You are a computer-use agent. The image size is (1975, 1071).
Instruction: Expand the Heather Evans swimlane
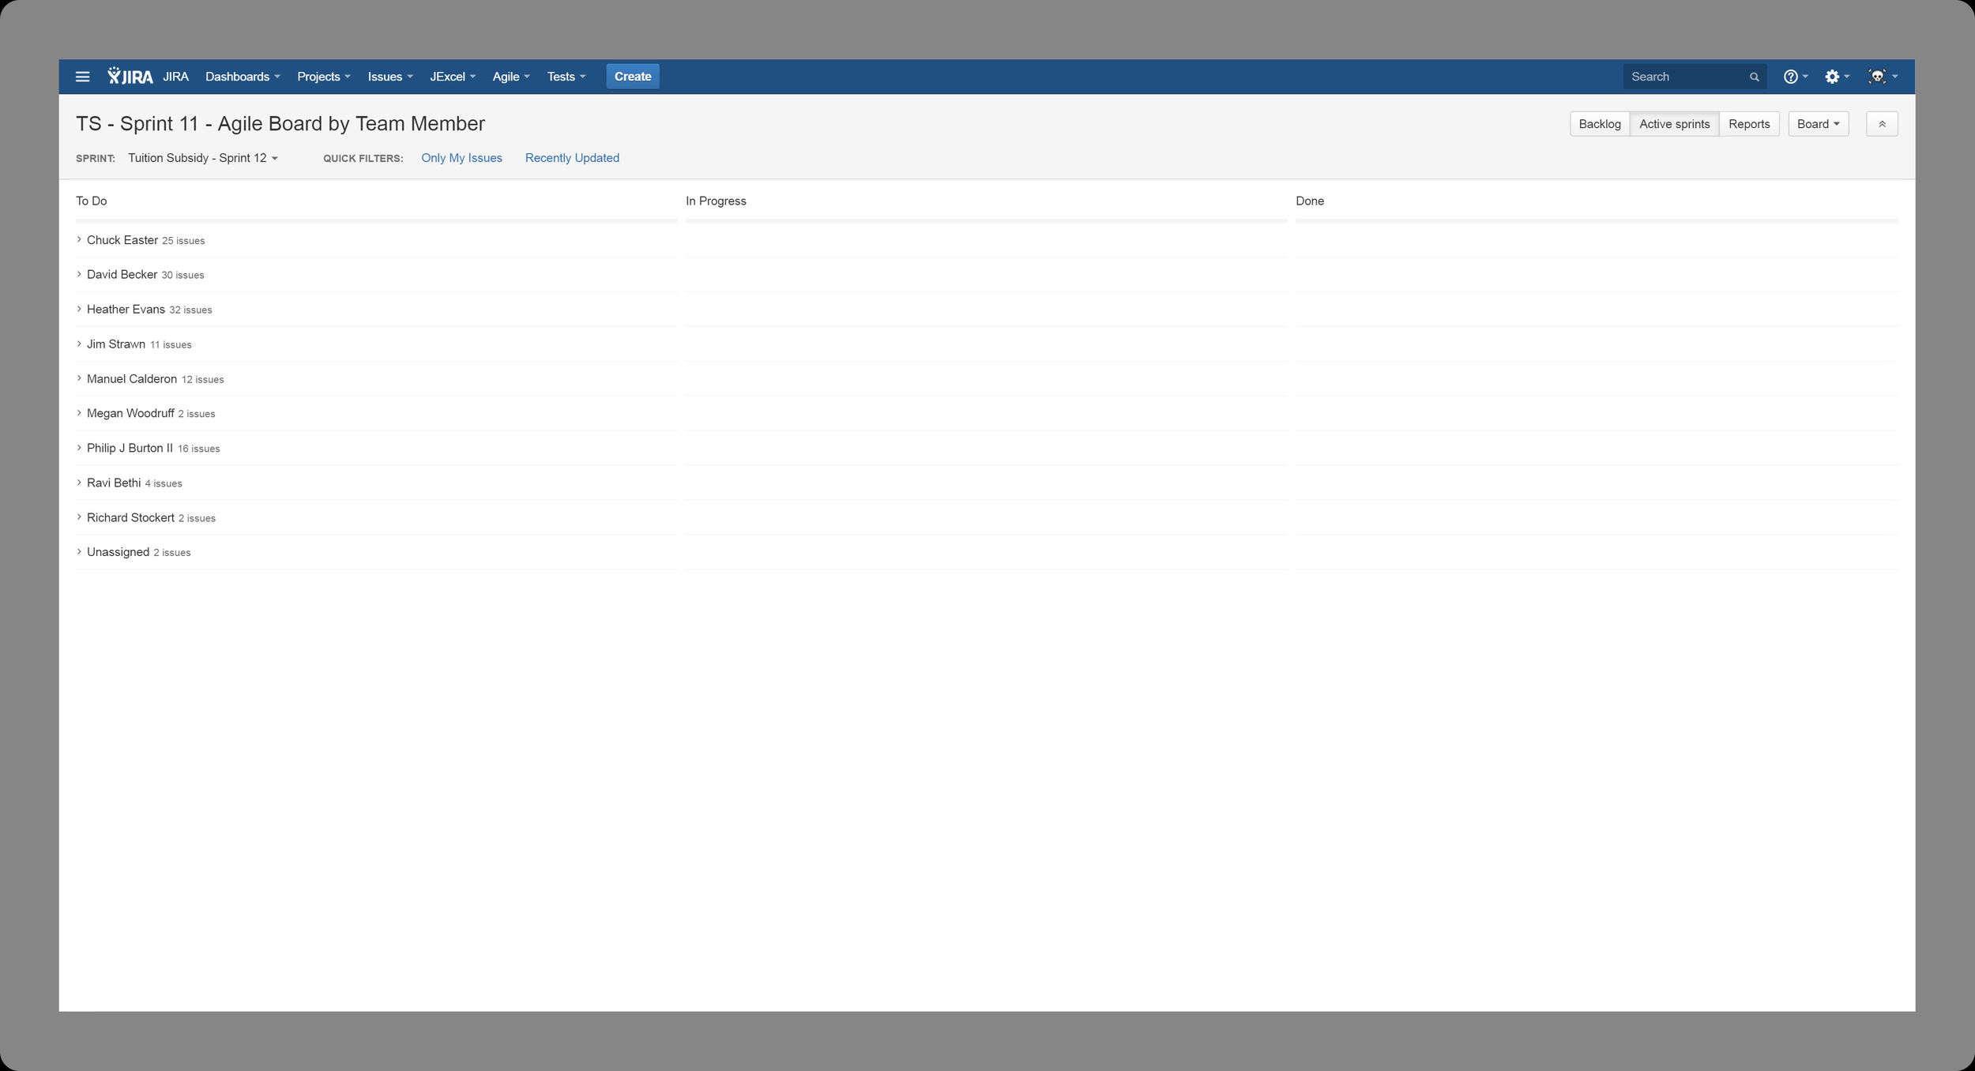click(79, 310)
